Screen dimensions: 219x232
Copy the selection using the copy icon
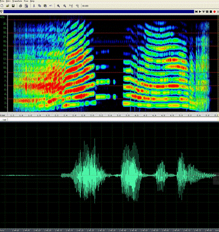click(40, 6)
